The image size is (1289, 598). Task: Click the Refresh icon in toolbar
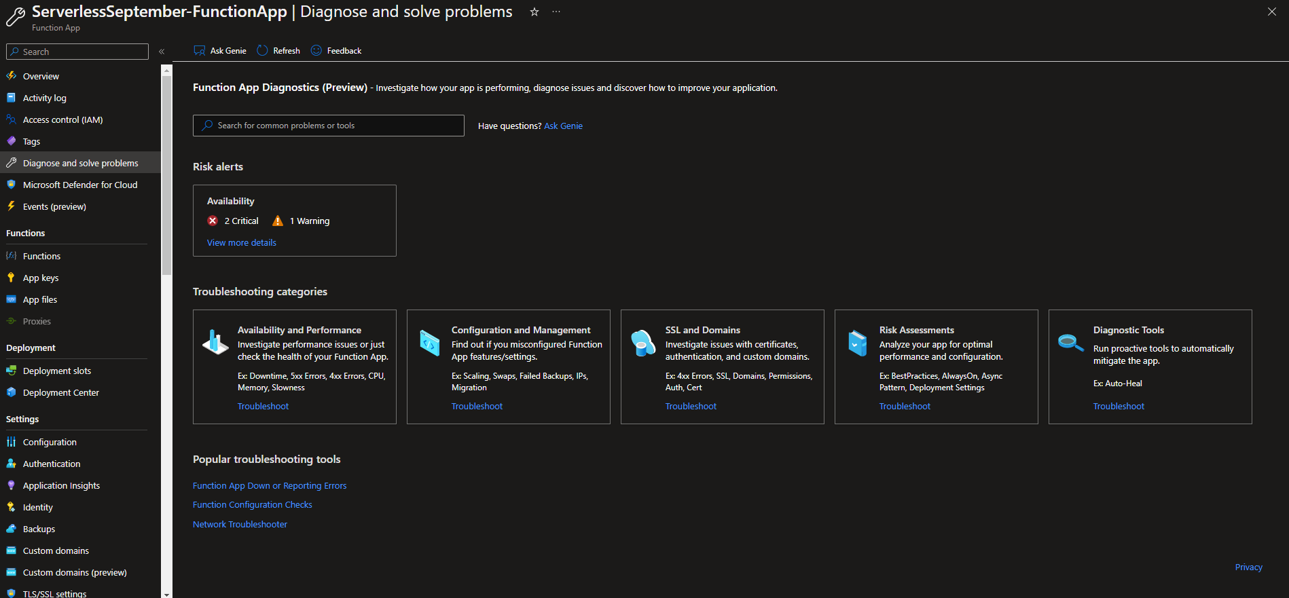coord(263,51)
